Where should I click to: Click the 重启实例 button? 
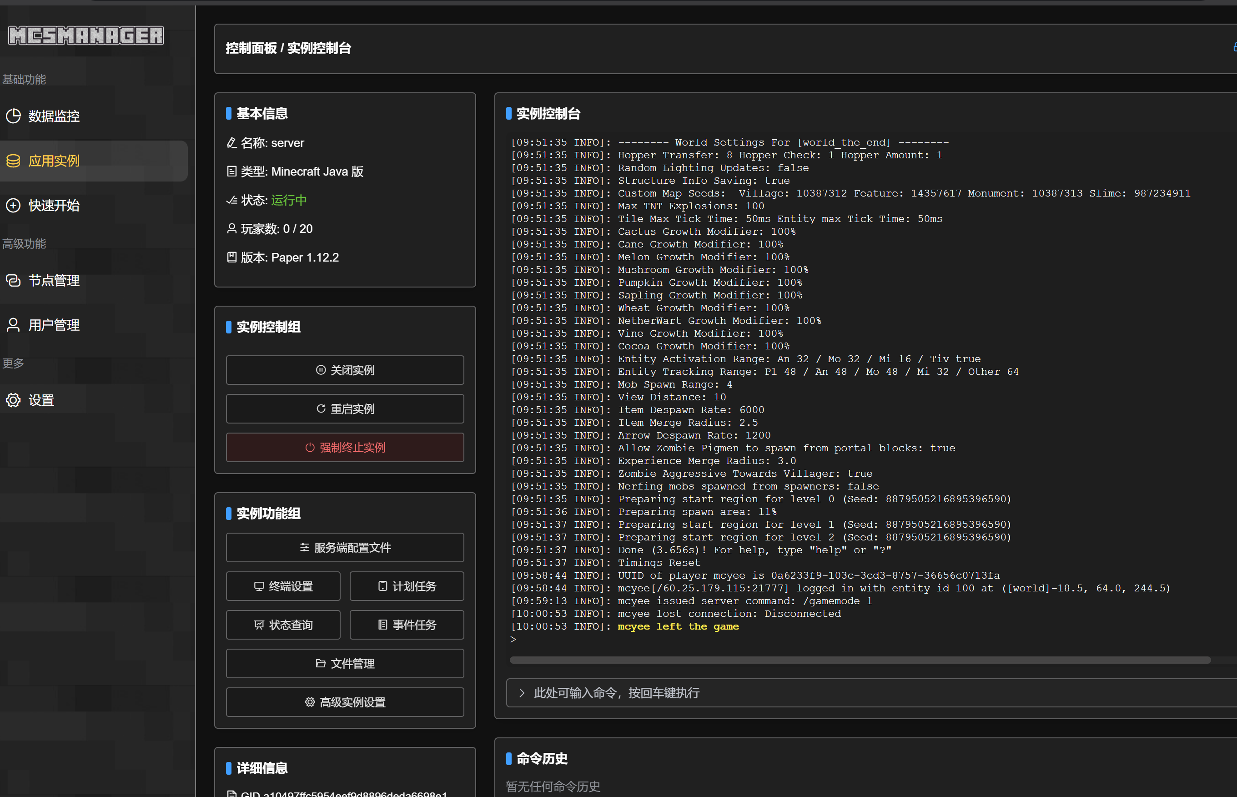click(345, 409)
